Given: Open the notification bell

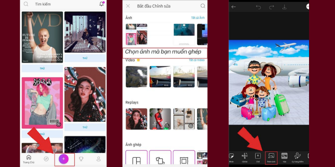Looking at the screenshot, I should click(101, 4).
